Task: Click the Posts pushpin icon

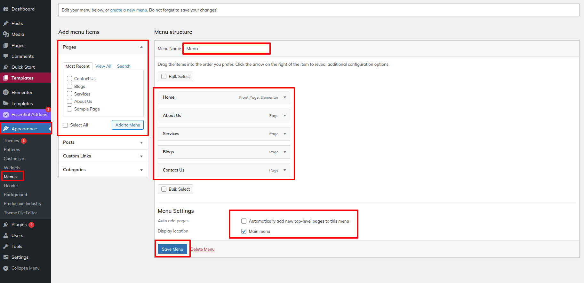Action: (x=6, y=23)
